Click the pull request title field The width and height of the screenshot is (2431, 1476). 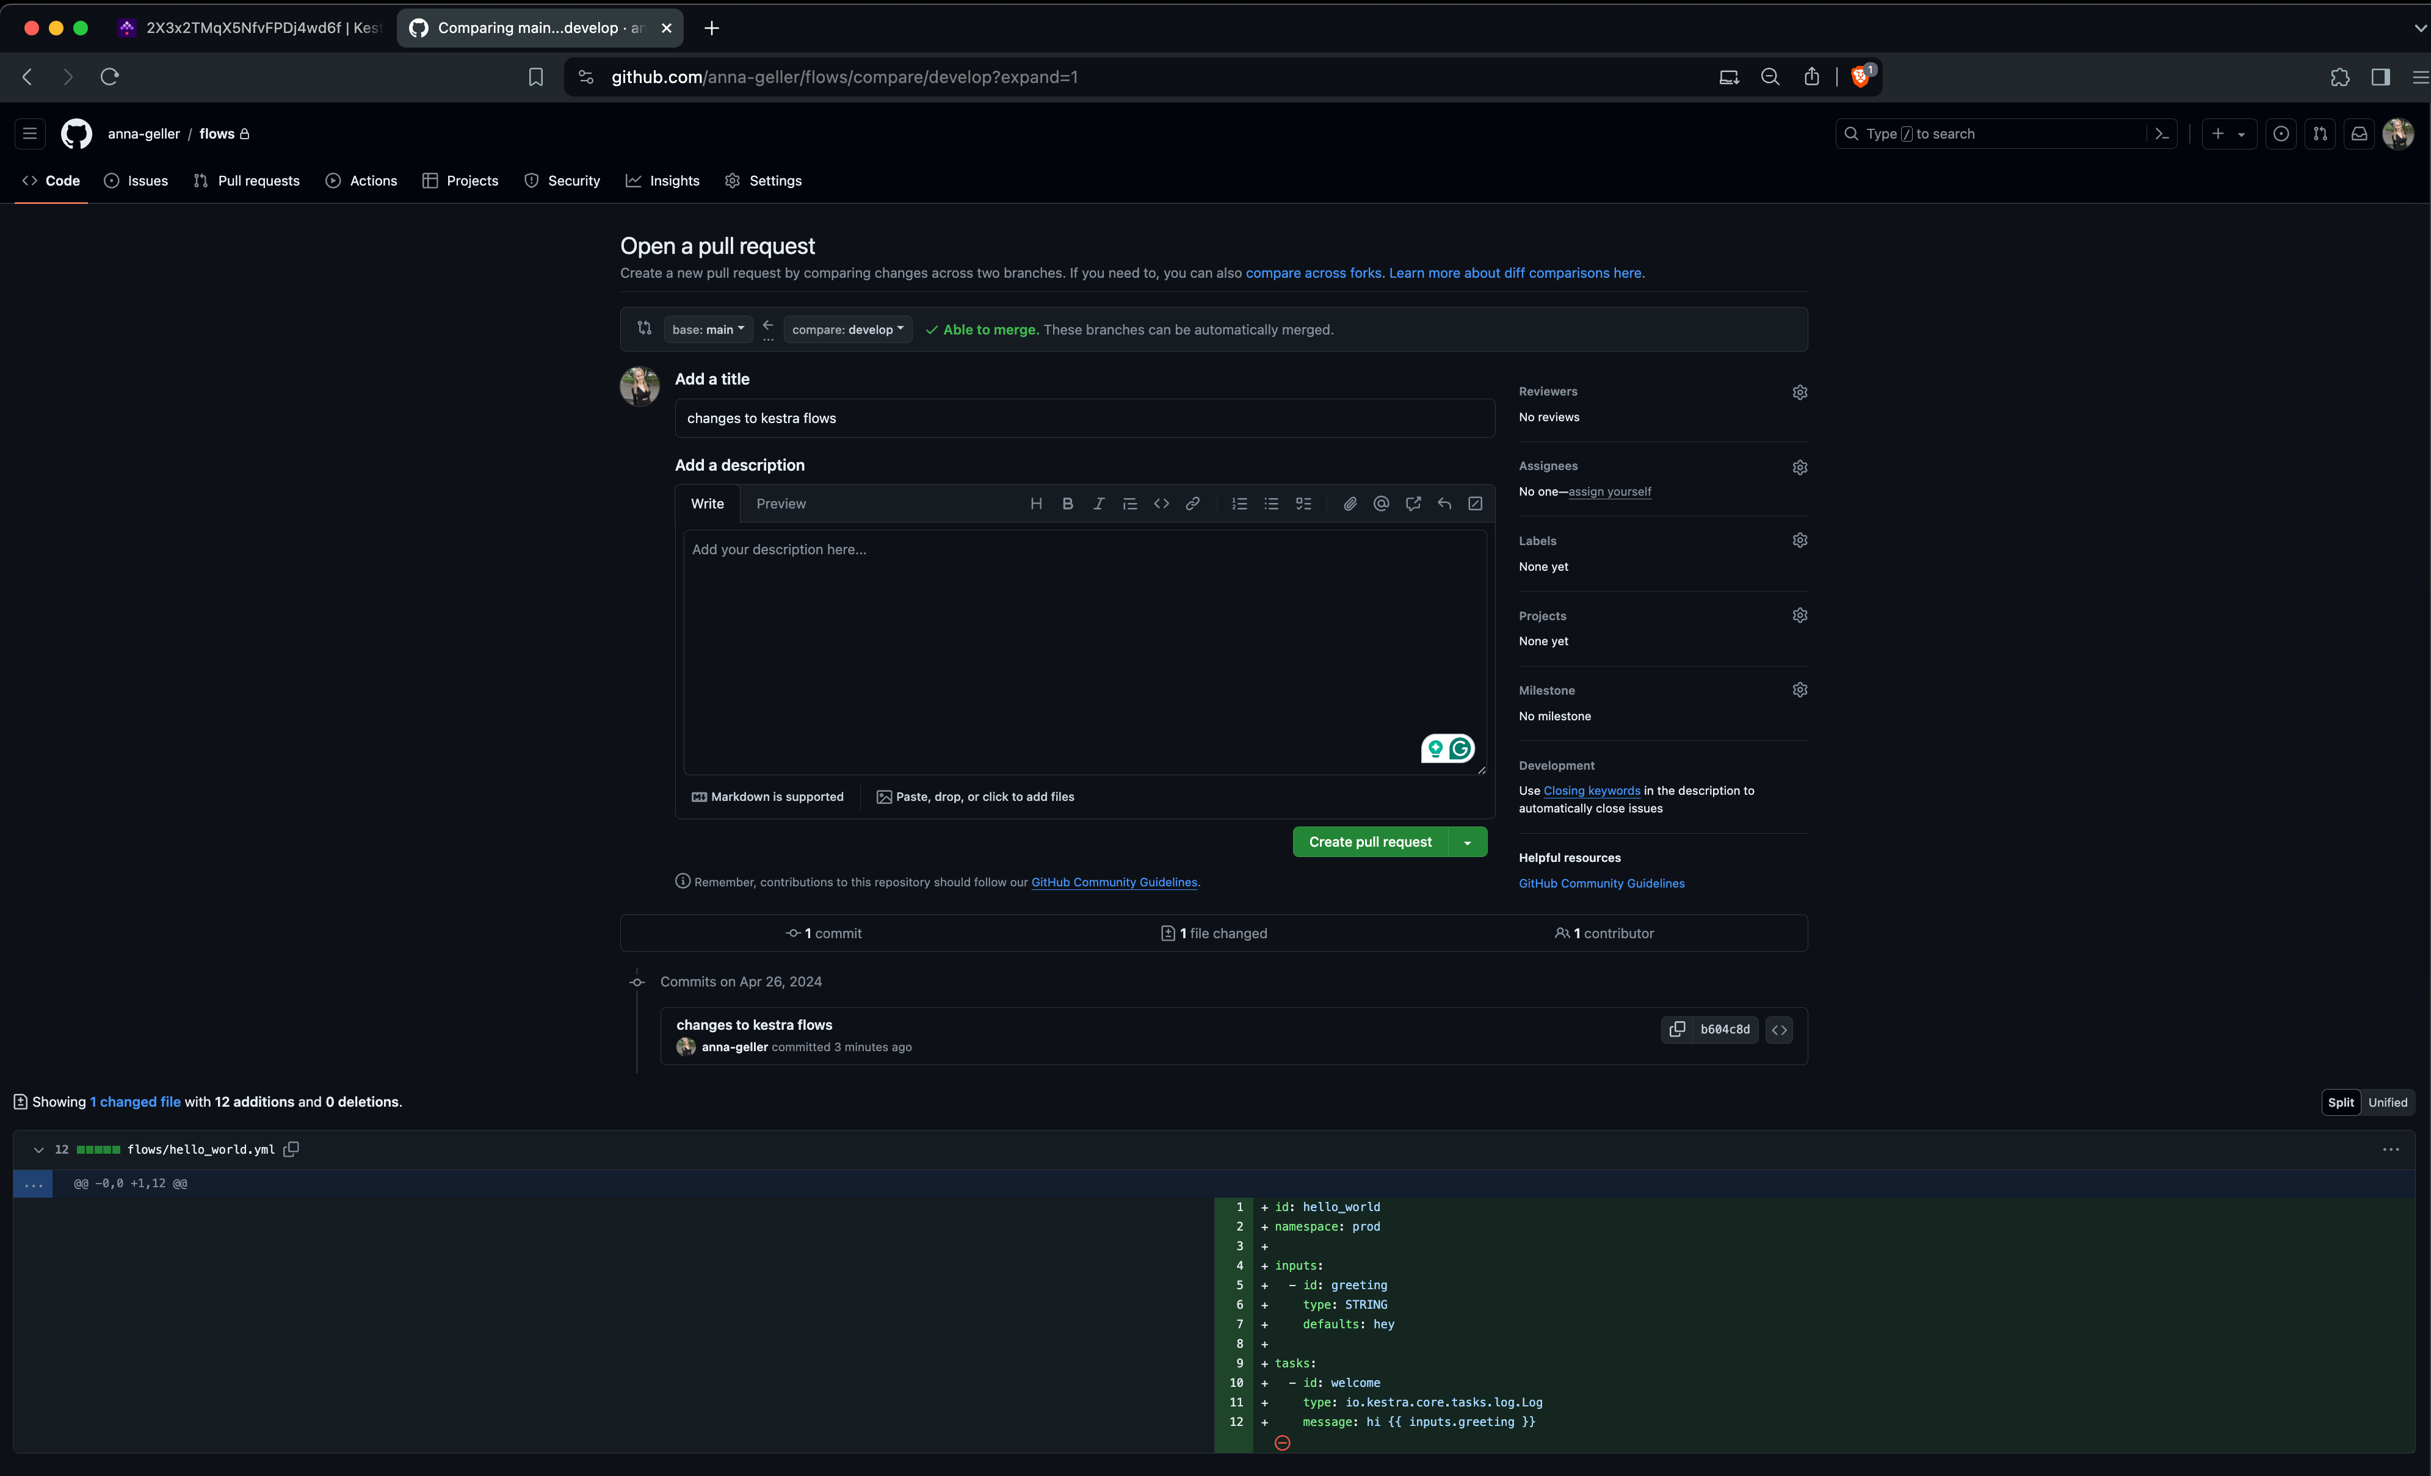[x=1084, y=418]
